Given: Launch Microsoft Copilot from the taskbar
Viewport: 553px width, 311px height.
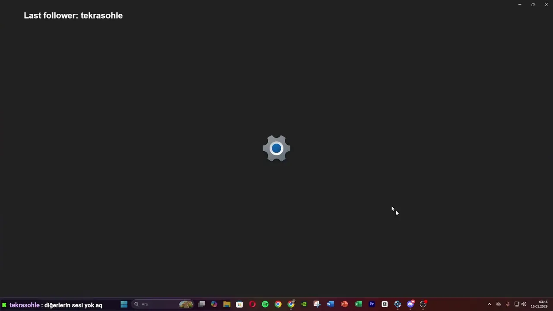Looking at the screenshot, I should coord(214,304).
